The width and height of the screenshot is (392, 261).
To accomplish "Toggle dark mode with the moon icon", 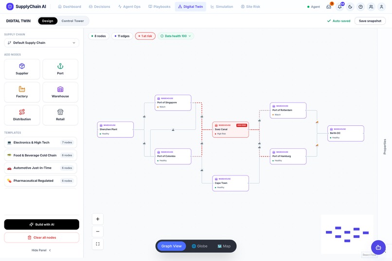I will [x=350, y=7].
